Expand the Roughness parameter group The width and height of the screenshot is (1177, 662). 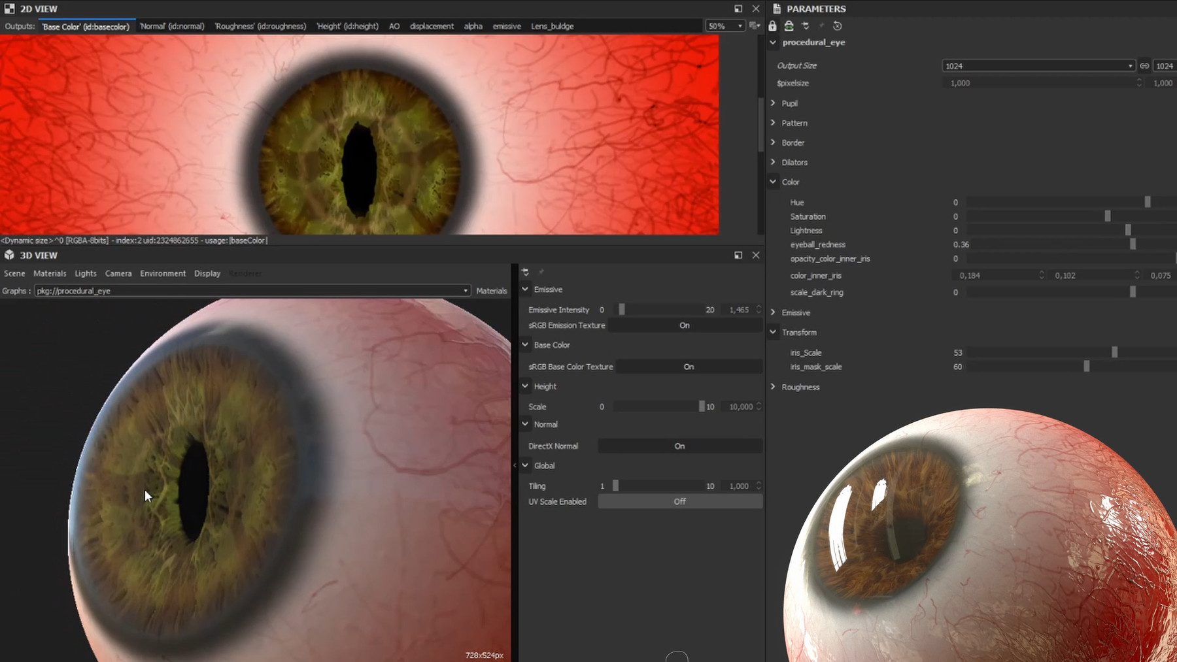[x=773, y=387]
